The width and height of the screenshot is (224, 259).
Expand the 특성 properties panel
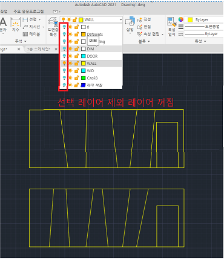[200, 41]
